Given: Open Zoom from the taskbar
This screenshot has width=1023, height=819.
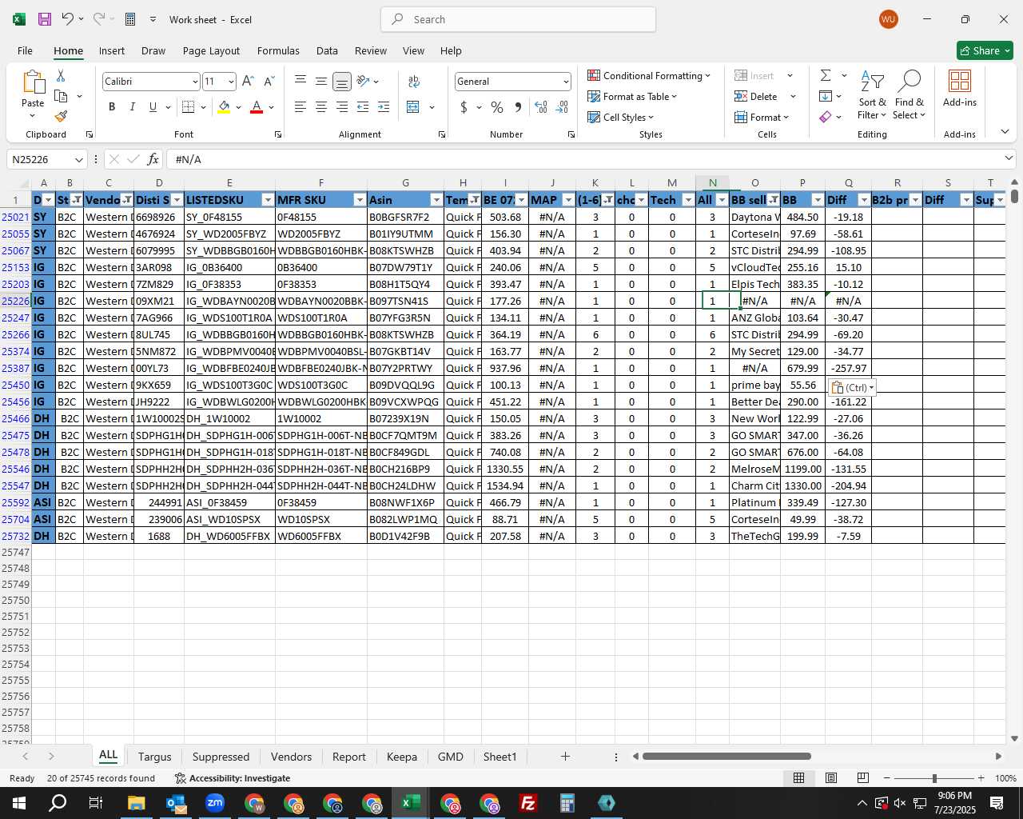Looking at the screenshot, I should tap(215, 803).
